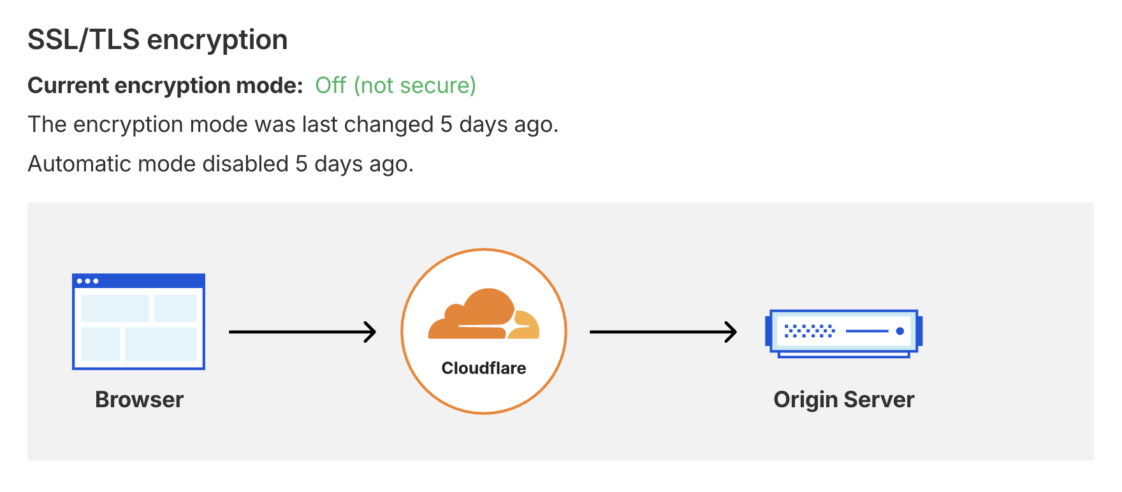Click the three dots on browser icon's title bar
Image resolution: width=1122 pixels, height=492 pixels.
pos(87,281)
